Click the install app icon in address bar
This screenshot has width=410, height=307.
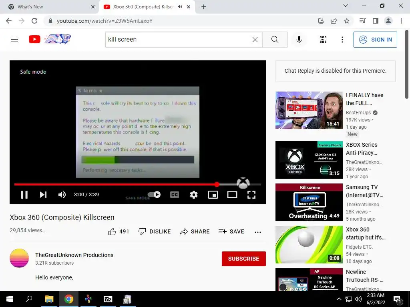point(321,21)
